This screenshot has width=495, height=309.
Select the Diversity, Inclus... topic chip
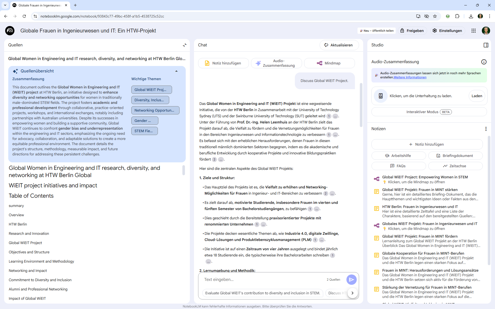click(150, 100)
